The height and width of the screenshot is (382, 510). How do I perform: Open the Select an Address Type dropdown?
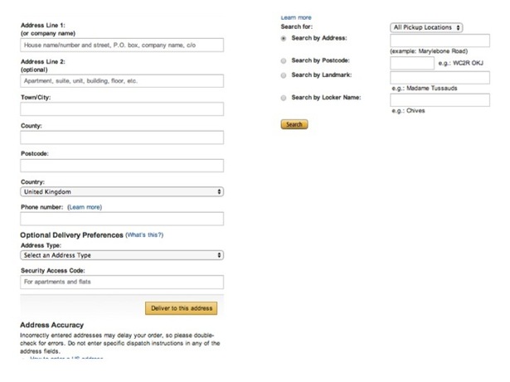(x=122, y=255)
